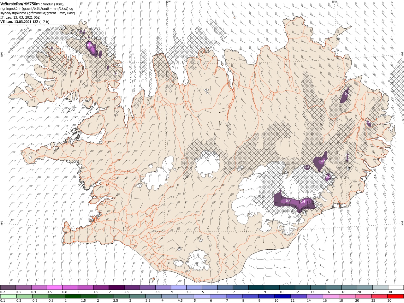Click the medium green swatch labeled 0.5
Image resolution: width=404 pixels, height=303 pixels.
pos(41,296)
